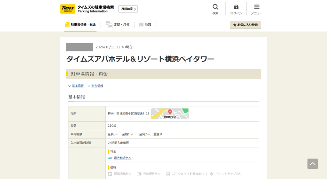Click the 優待 subsection heading
327x179 pixels.
click(113, 167)
